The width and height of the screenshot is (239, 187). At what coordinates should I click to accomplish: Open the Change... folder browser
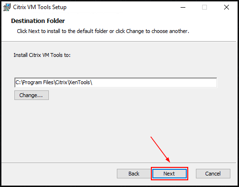click(32, 95)
